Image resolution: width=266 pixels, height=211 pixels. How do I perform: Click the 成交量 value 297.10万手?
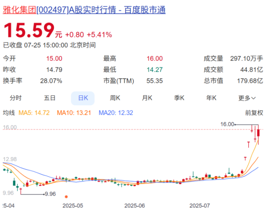(247, 58)
